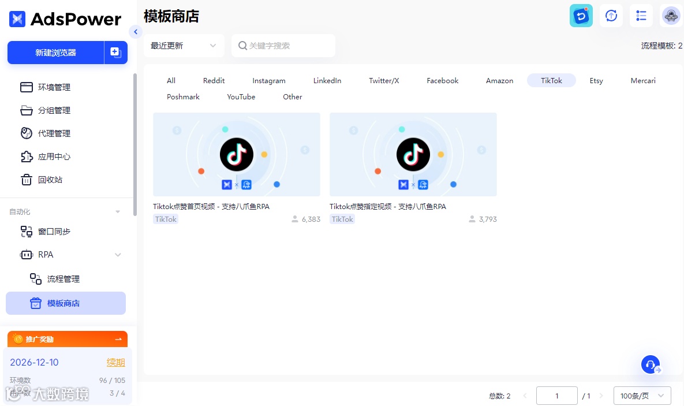
Task: Click the search magnifier icon
Action: click(242, 46)
